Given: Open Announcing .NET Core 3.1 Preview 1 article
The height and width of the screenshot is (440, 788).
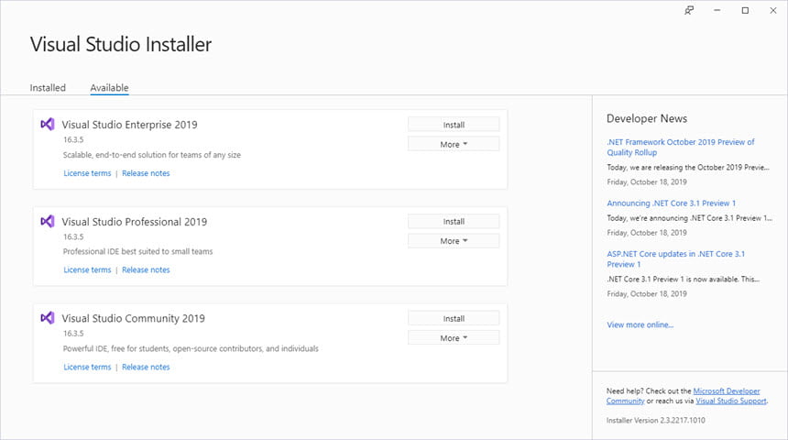Looking at the screenshot, I should click(671, 203).
